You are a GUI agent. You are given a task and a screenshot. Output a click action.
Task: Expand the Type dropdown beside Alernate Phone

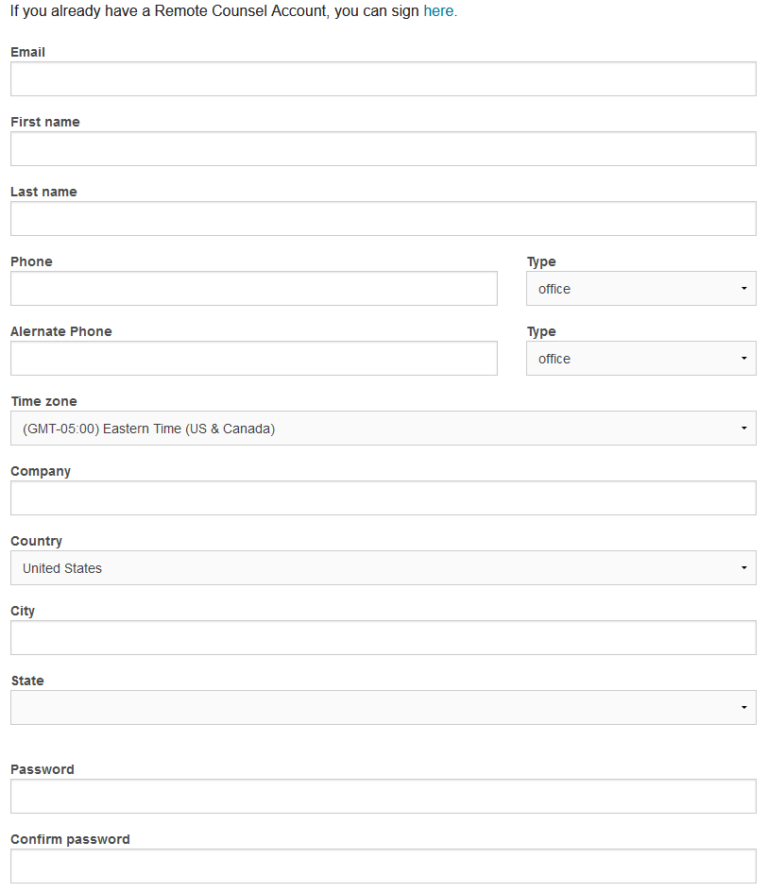point(640,359)
